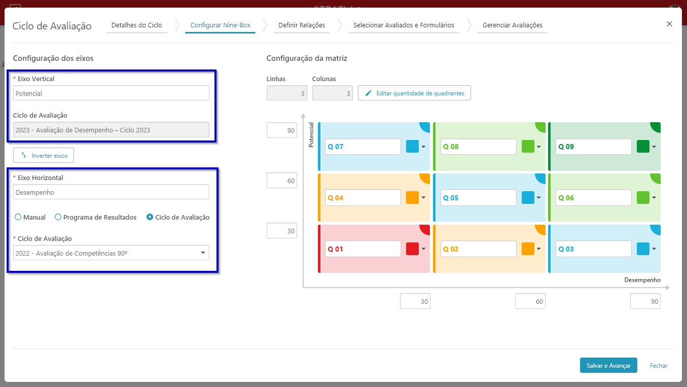
Task: Click the blue color swatch of Q 05
Action: 528,198
